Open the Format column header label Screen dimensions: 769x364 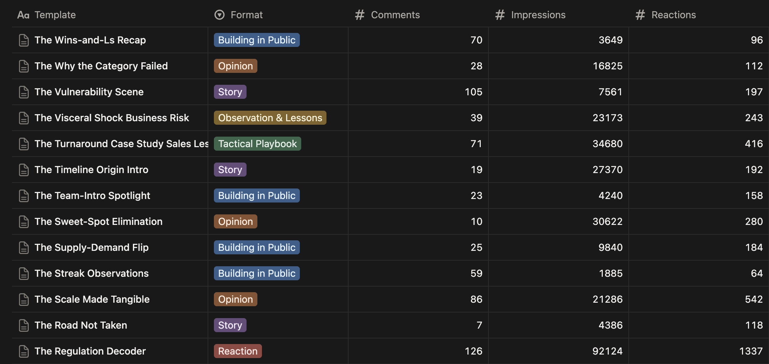[247, 15]
